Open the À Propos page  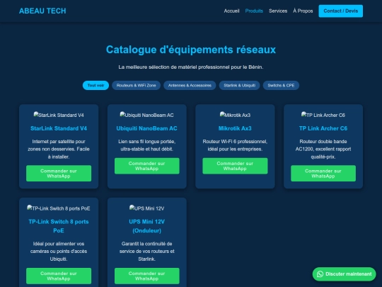[303, 11]
